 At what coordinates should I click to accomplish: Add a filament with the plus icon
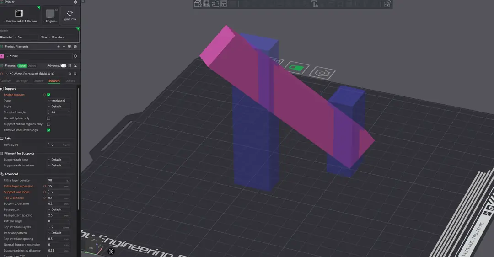pyautogui.click(x=58, y=46)
